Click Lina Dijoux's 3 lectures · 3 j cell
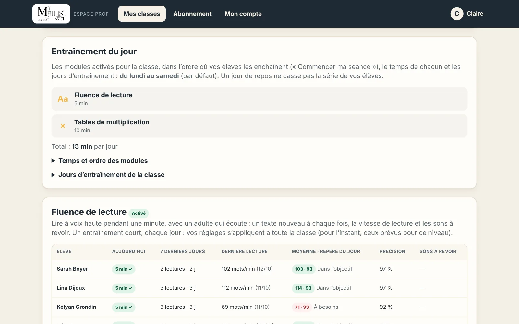This screenshot has width=519, height=324. 178,288
